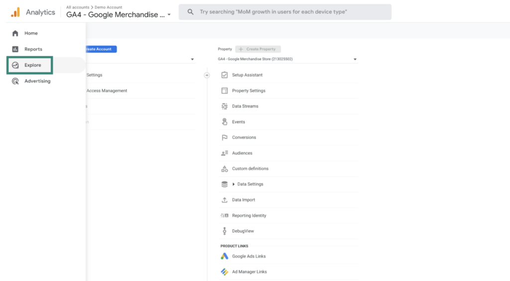This screenshot has height=281, width=510.
Task: Click the DebugView icon
Action: click(225, 231)
